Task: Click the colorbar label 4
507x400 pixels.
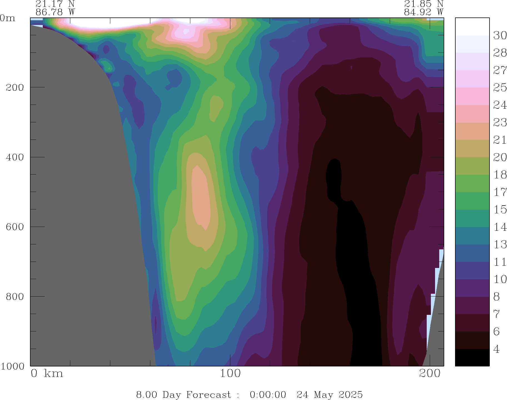Action: coord(496,349)
